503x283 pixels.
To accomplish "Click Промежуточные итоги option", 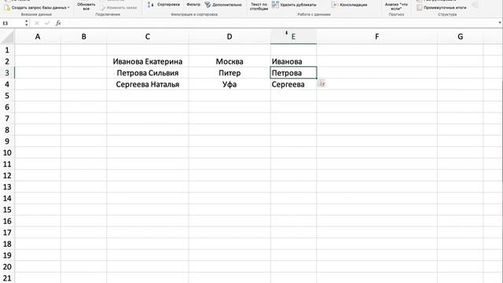I will 442,7.
